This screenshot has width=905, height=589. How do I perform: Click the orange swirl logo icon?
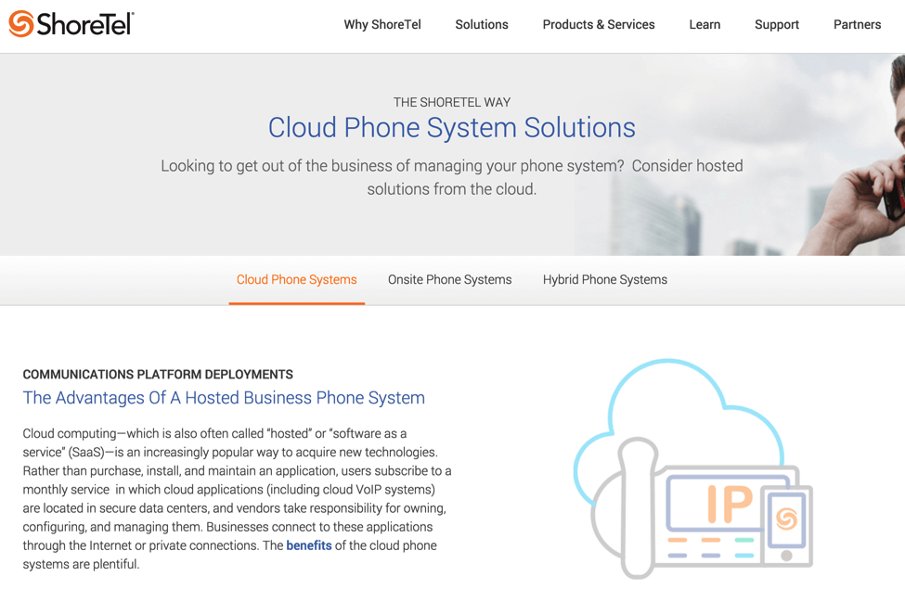tap(20, 24)
